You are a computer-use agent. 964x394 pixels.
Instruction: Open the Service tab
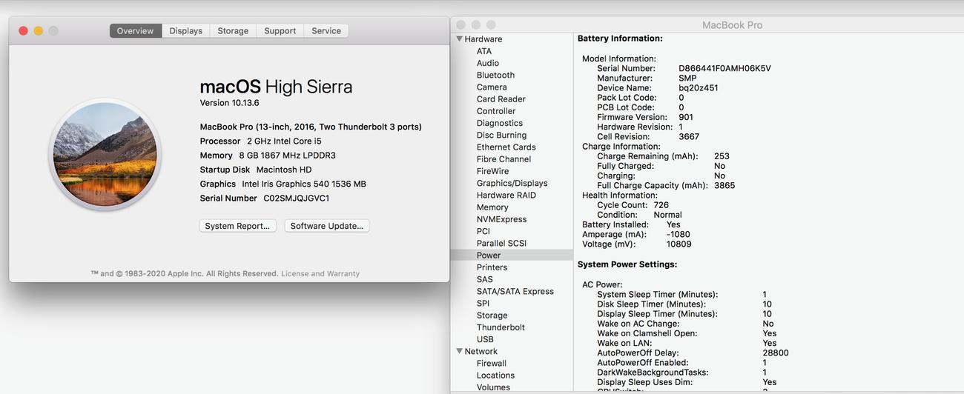[326, 30]
